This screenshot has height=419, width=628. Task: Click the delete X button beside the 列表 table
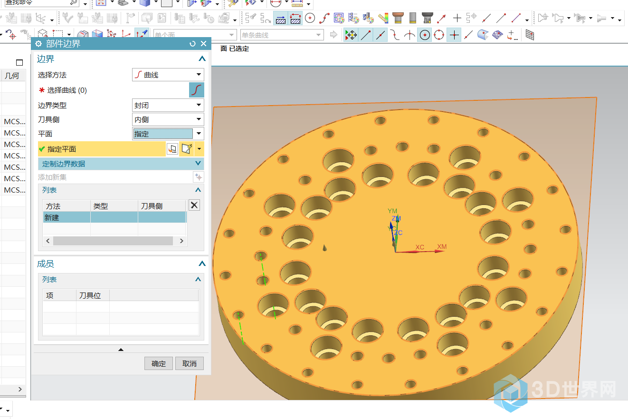194,205
